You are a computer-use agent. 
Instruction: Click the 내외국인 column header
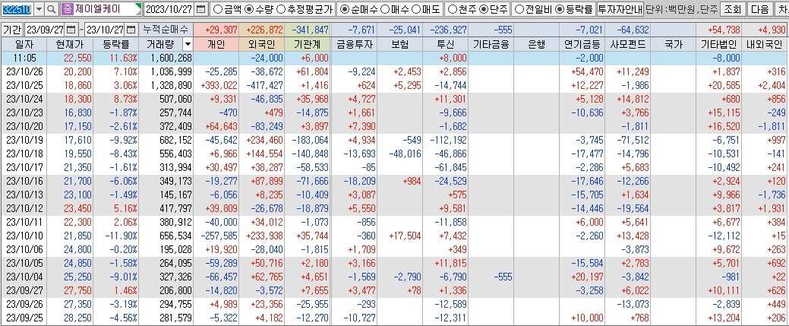click(766, 44)
